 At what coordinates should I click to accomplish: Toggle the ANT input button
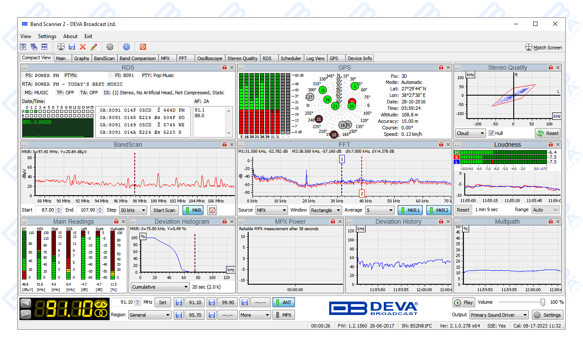pos(284,303)
